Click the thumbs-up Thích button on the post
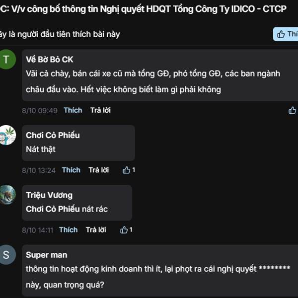 (286, 34)
